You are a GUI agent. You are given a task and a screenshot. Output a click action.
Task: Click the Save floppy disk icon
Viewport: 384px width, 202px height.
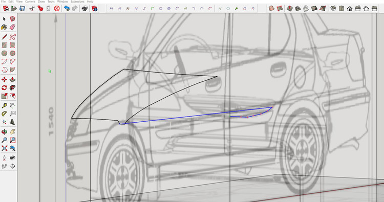pyautogui.click(x=22, y=9)
